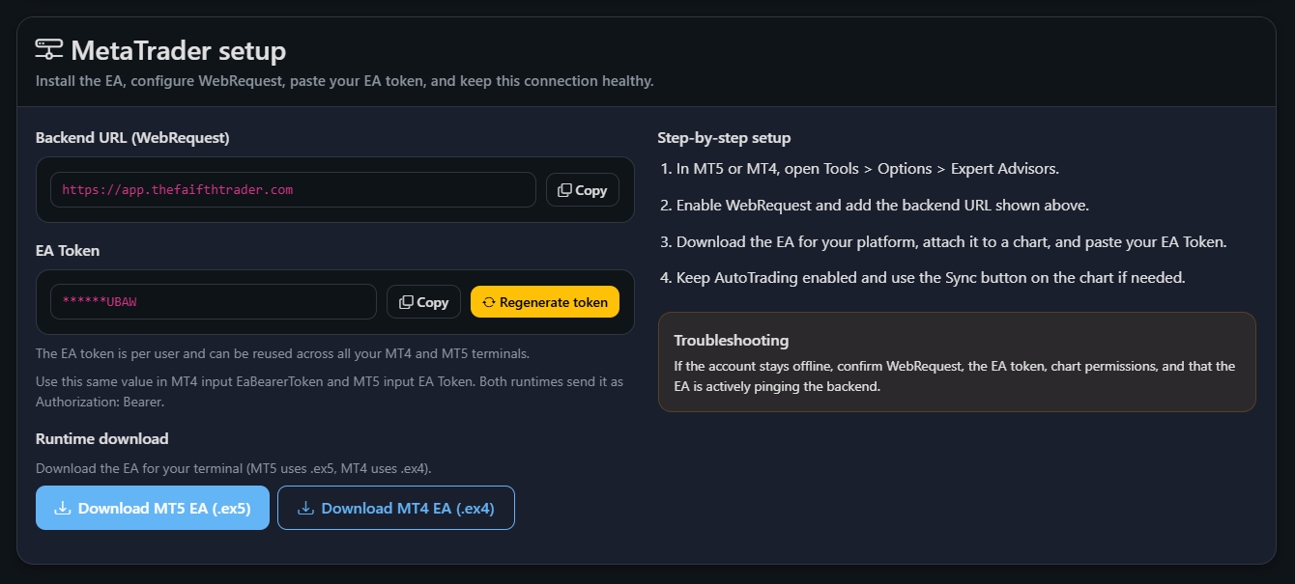Click the Backend URL (WebRequest) label
This screenshot has height=584, width=1295.
[x=132, y=137]
